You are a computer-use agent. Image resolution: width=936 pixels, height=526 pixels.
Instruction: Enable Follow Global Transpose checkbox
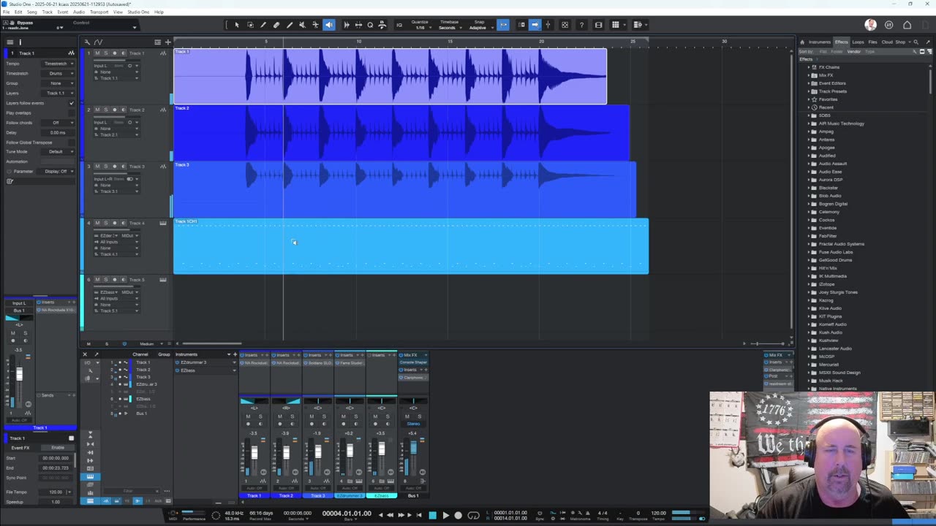[x=72, y=142]
